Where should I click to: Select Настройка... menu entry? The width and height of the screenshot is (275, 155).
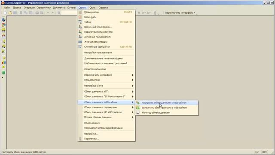(x=106, y=134)
